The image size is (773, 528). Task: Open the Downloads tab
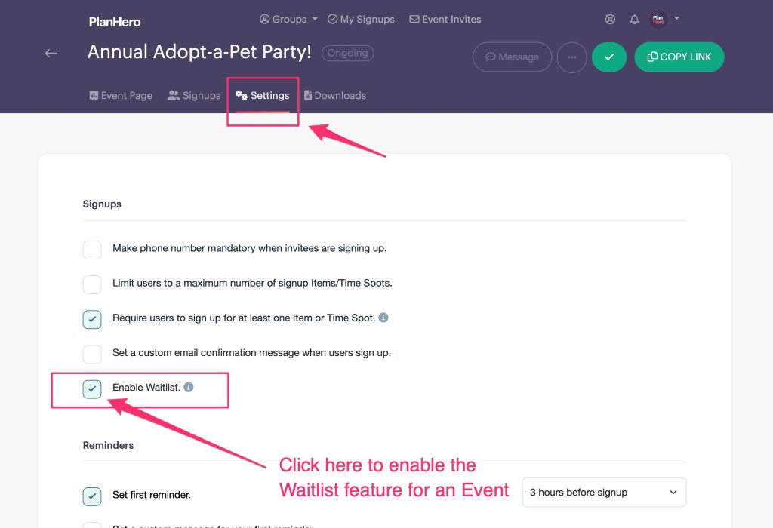tap(335, 95)
